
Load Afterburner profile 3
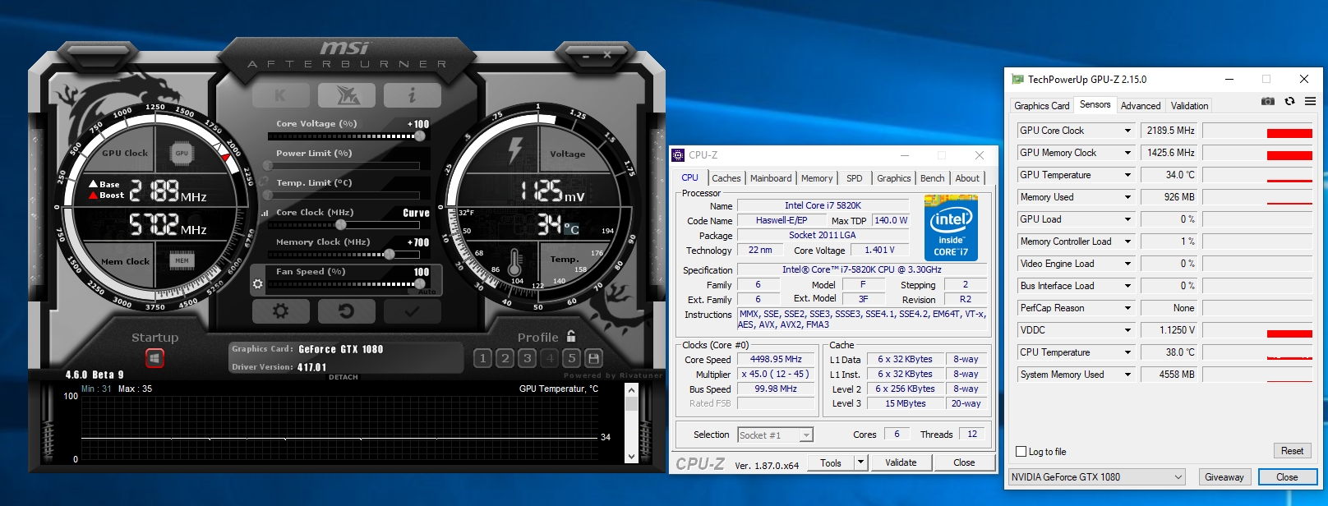(528, 358)
